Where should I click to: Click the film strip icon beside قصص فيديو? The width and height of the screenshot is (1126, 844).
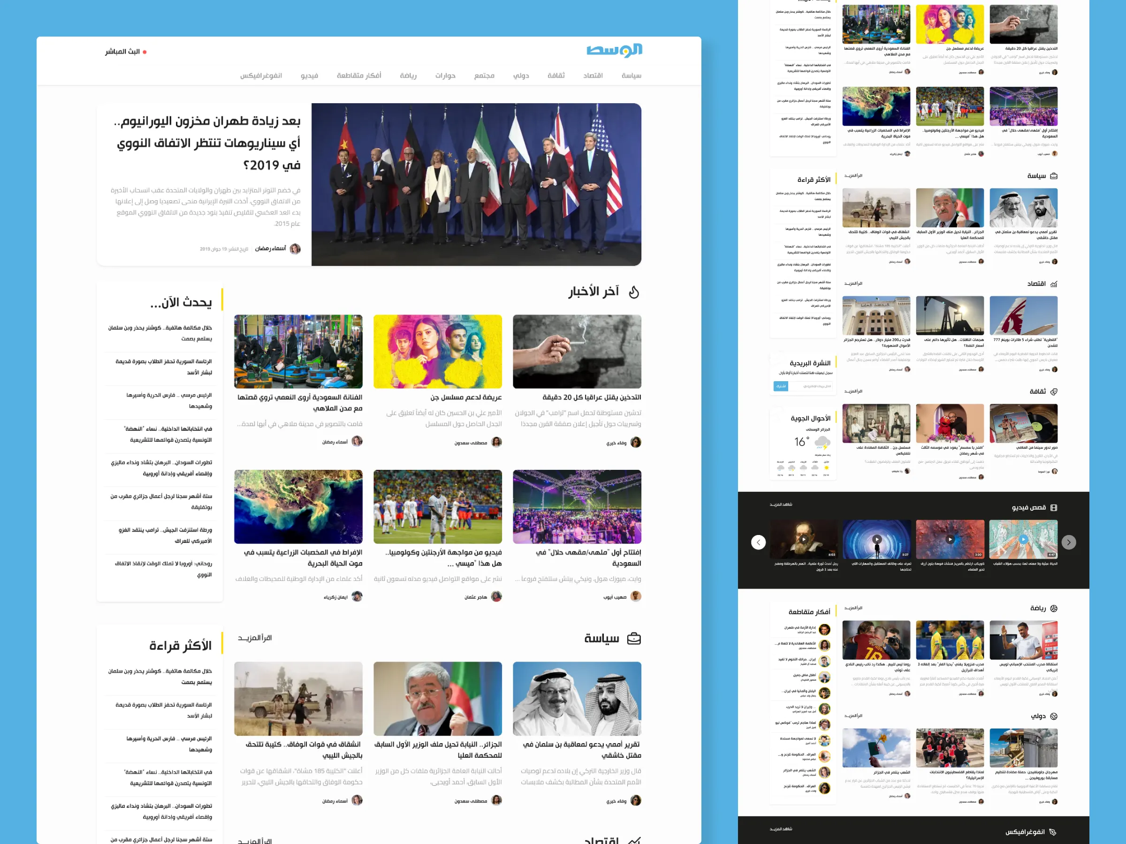(x=1054, y=508)
